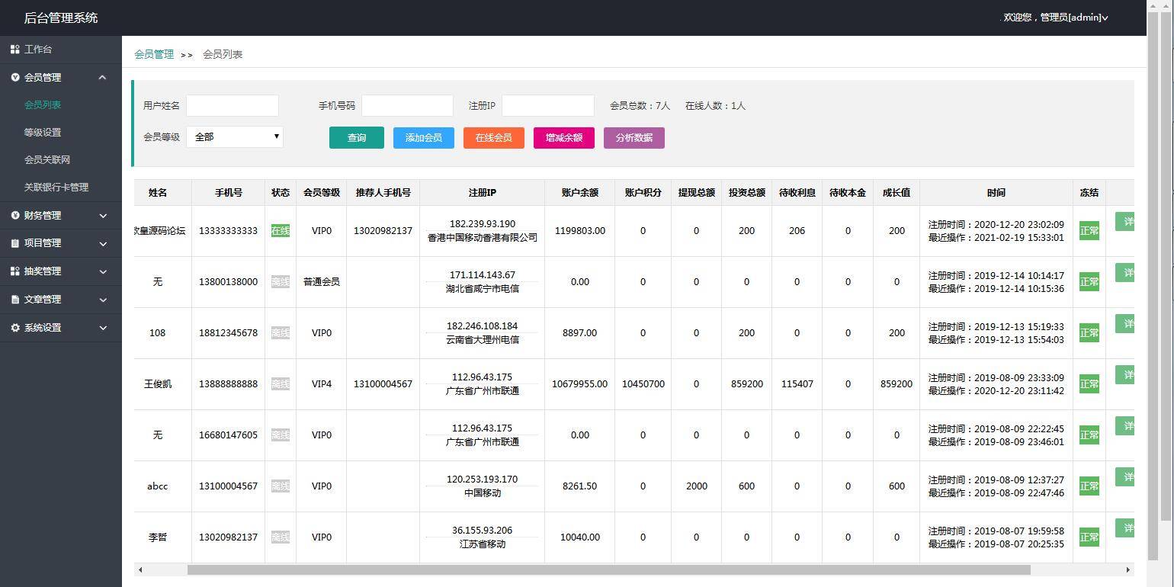Click the 手机号码 phone number input field

407,105
